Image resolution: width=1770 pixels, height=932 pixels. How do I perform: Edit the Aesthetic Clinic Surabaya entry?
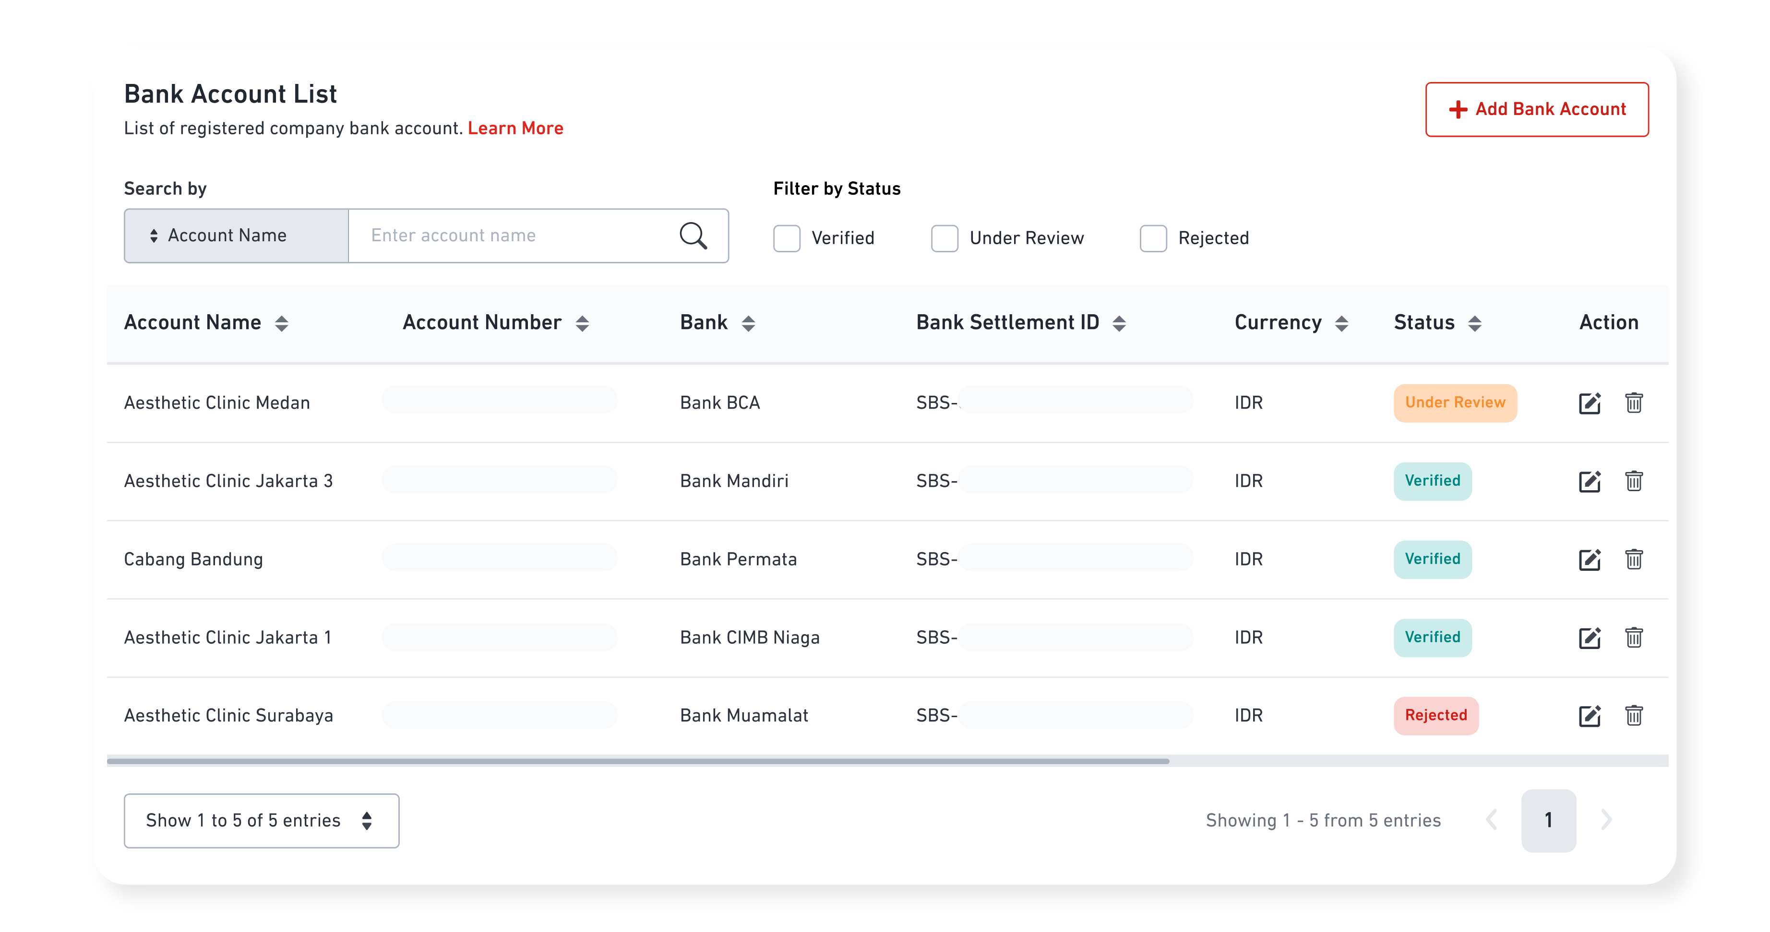1589,716
